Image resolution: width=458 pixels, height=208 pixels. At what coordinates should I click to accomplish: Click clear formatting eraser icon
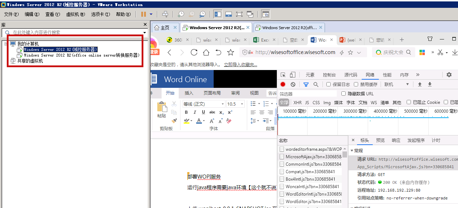tap(229, 121)
